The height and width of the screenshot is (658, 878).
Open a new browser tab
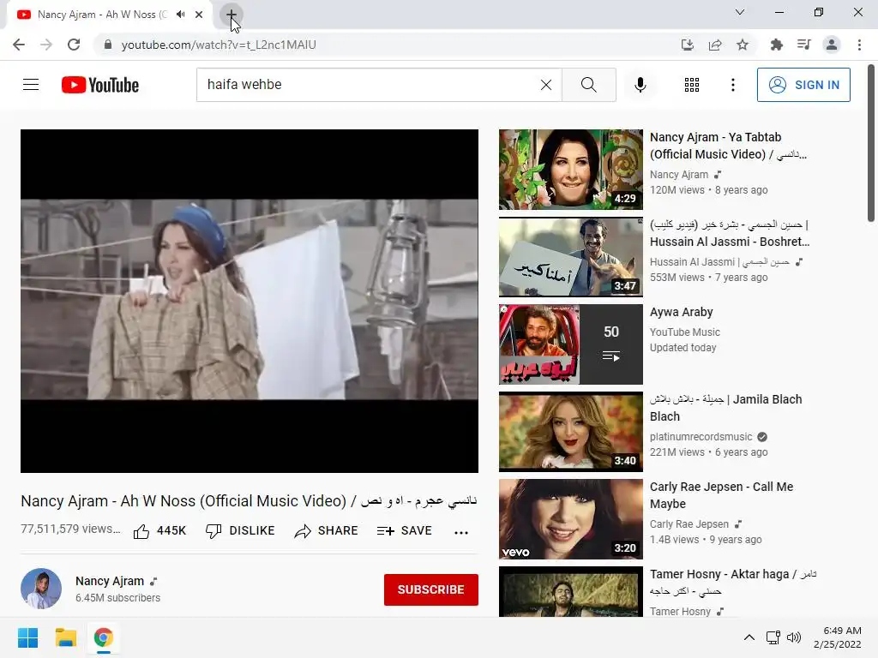click(232, 15)
